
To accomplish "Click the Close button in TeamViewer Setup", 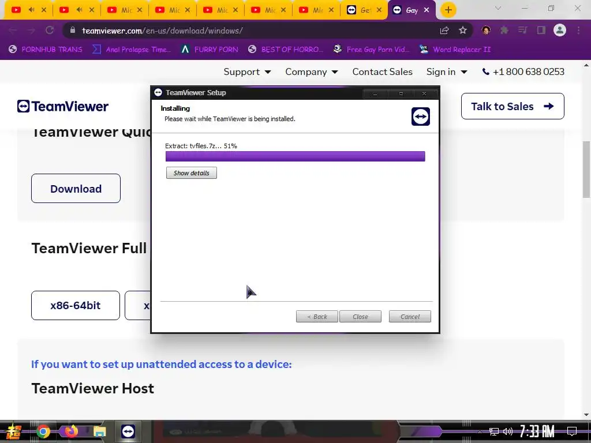I will (360, 317).
